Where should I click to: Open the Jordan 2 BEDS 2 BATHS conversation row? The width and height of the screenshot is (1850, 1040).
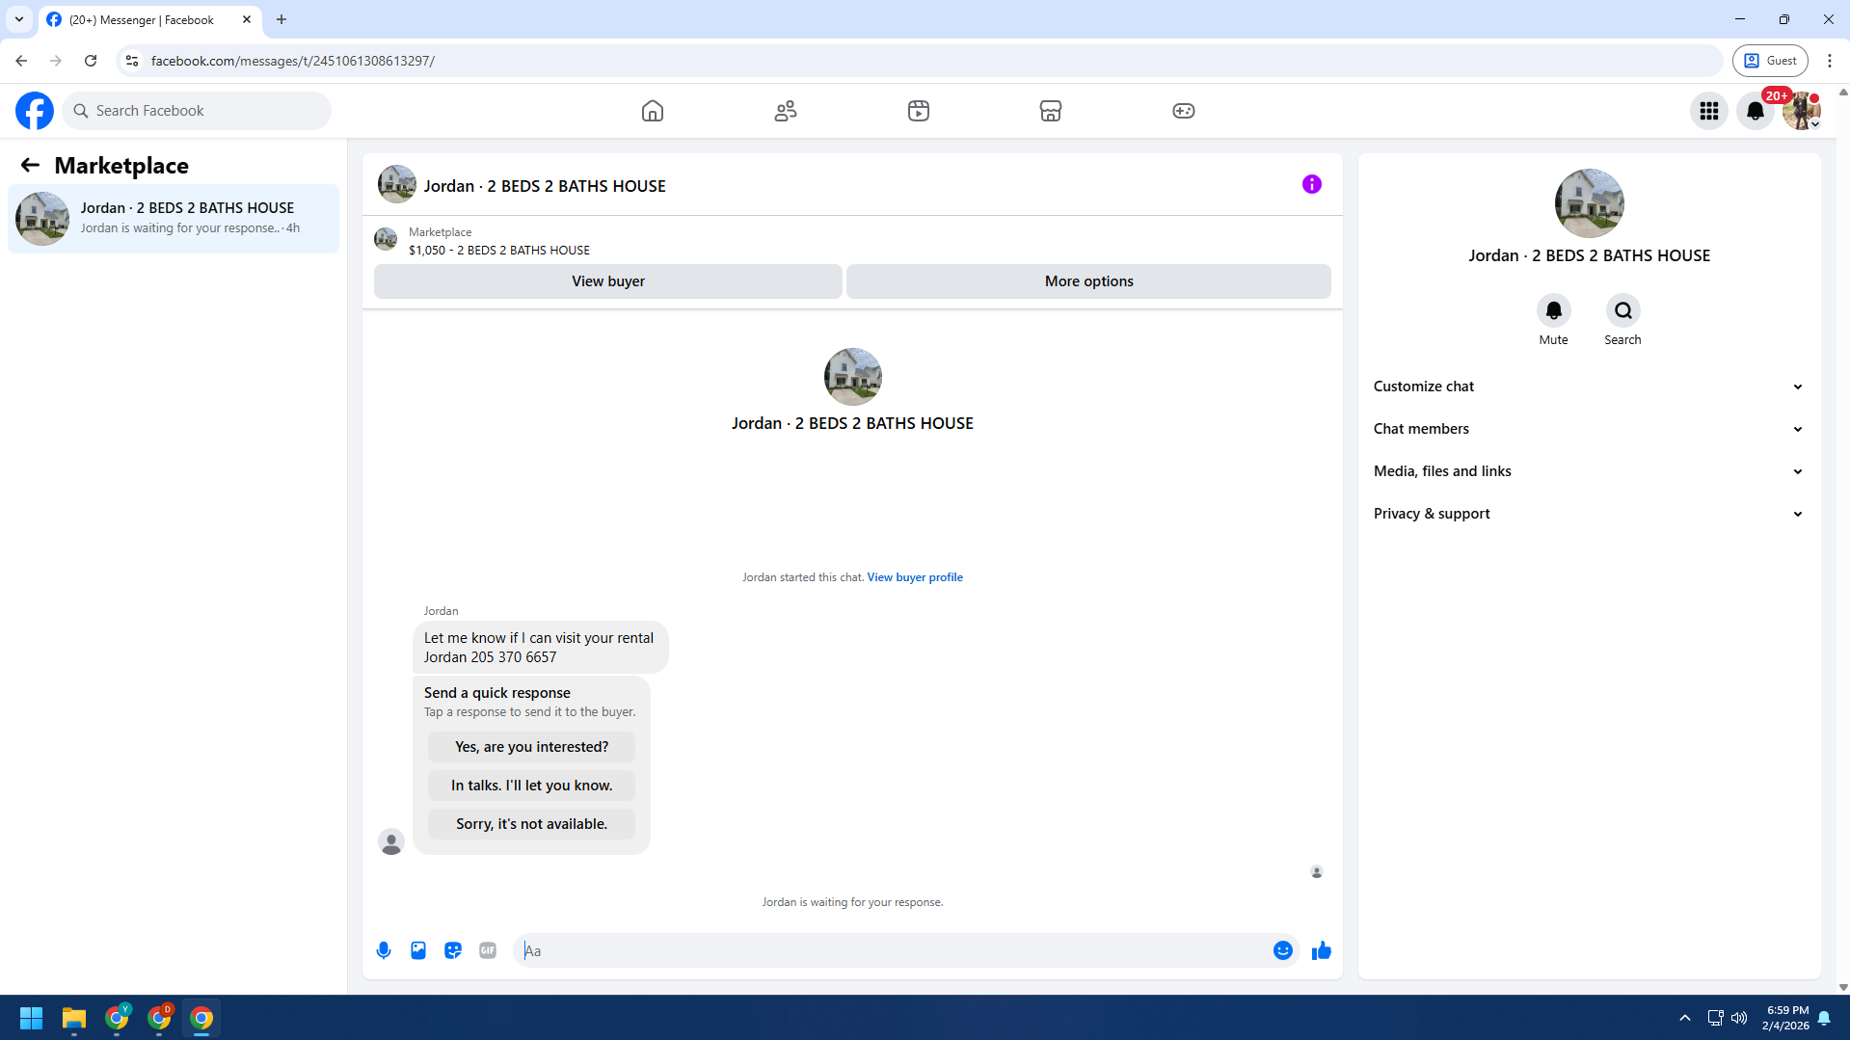click(x=174, y=219)
